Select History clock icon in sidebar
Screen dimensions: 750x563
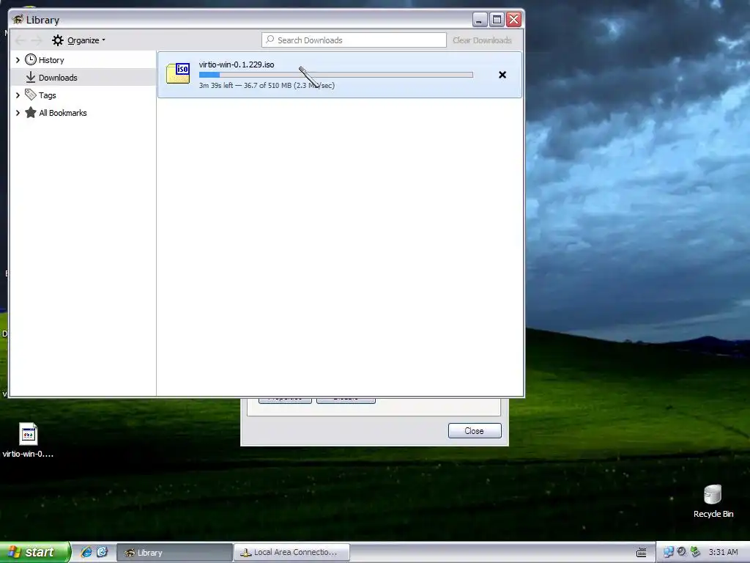click(31, 60)
